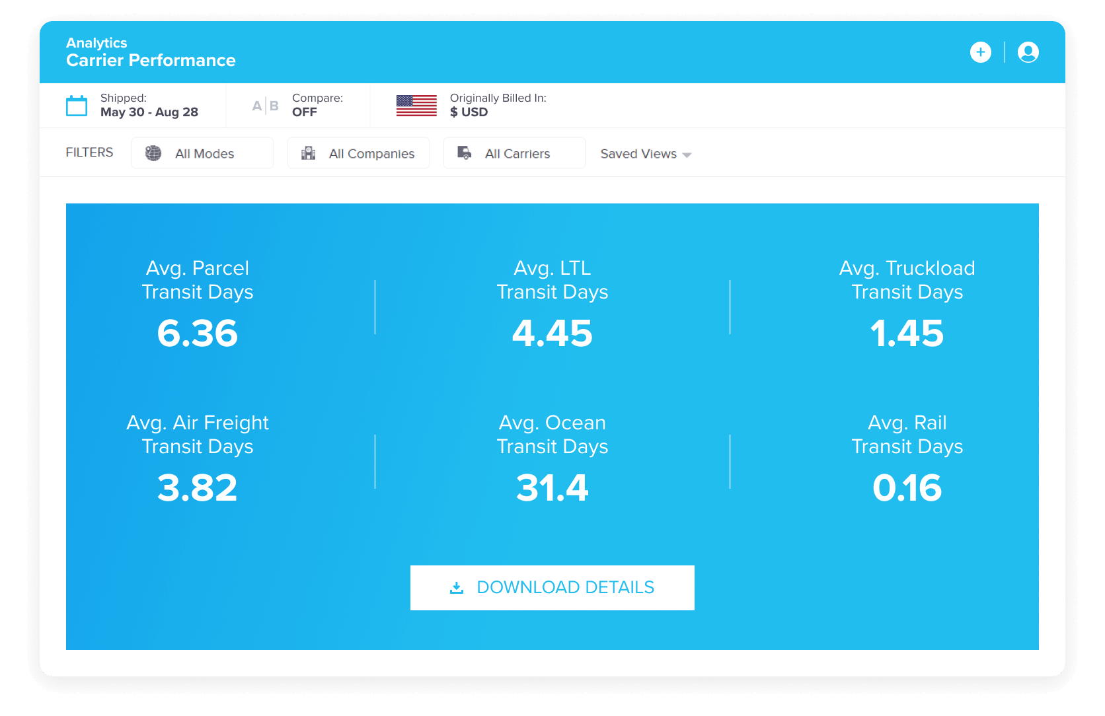Click the Analytics breadcrumb text
The height and width of the screenshot is (716, 1105).
(96, 43)
